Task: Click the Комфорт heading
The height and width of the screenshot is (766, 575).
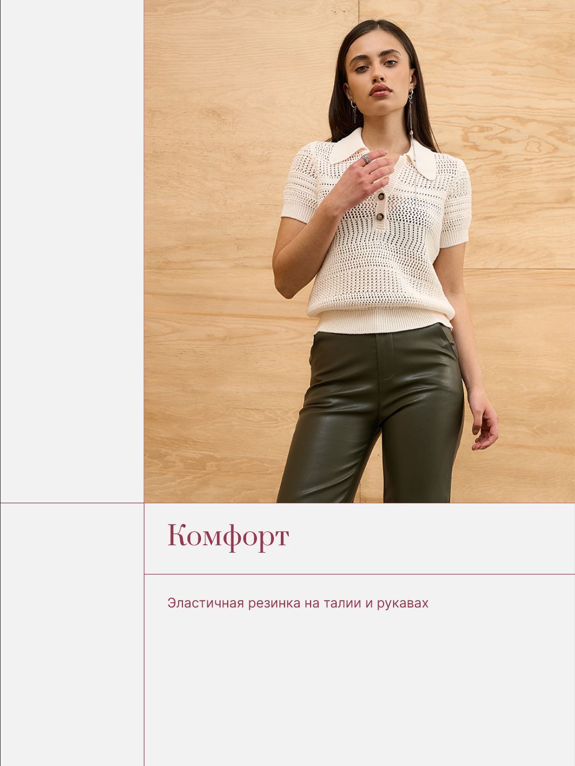Action: tap(228, 537)
